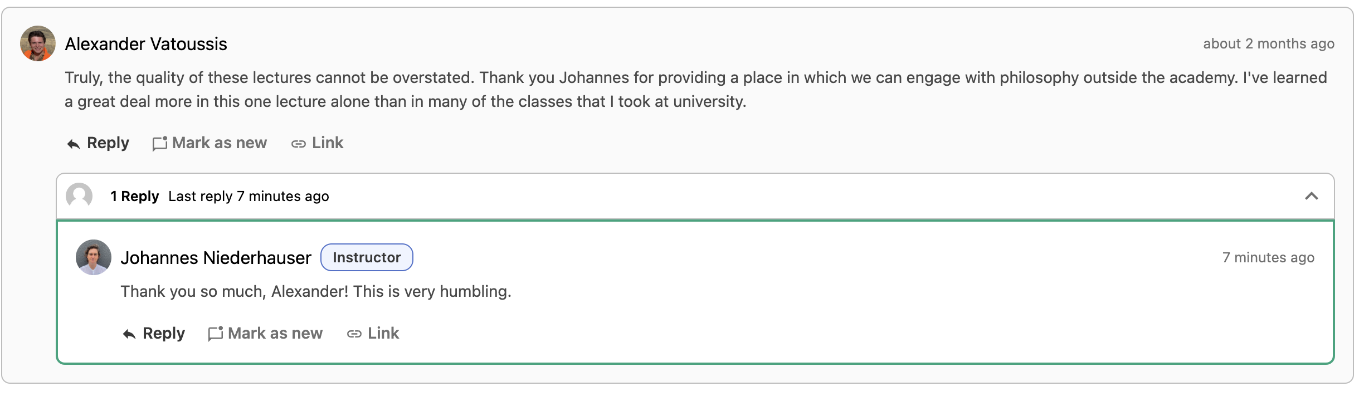Click the chain link icon under Johannes's reply
1364x401 pixels.
pos(354,334)
